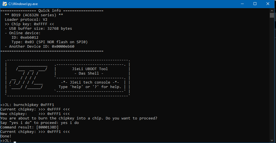276x143 pixels.
Task: Click the 'ID: 0xeb6012' device line
Action: pos(25,38)
